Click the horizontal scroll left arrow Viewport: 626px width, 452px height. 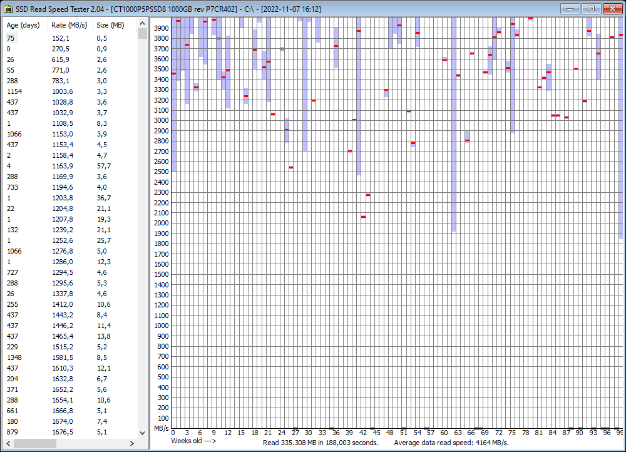coord(8,443)
